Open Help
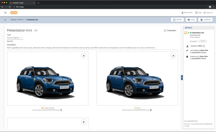The width and height of the screenshot is (216, 132). tap(198, 13)
